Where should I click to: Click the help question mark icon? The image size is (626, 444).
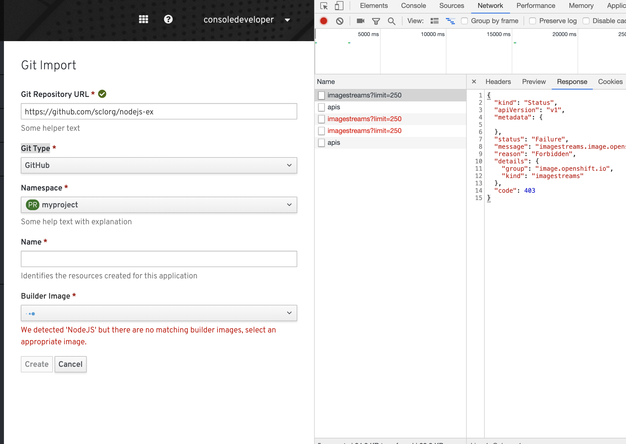click(168, 19)
